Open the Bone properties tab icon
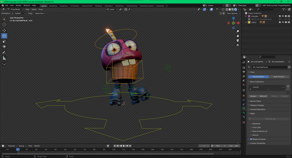 243,113
